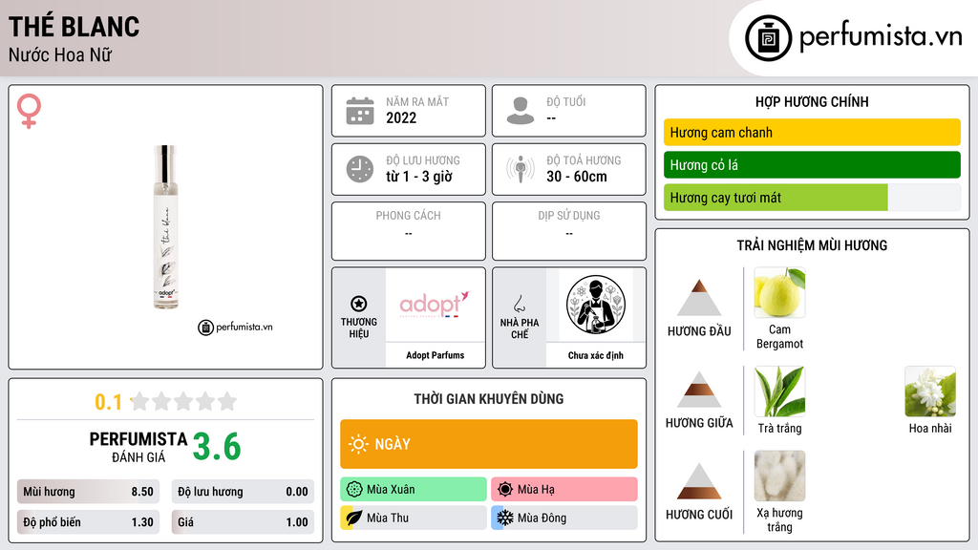
Task: Click the clock icon for Độ lưu hương
Action: tap(360, 169)
